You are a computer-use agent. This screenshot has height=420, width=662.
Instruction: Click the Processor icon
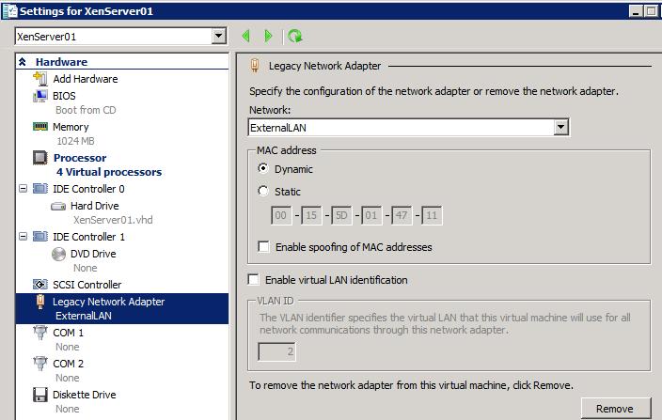40,158
